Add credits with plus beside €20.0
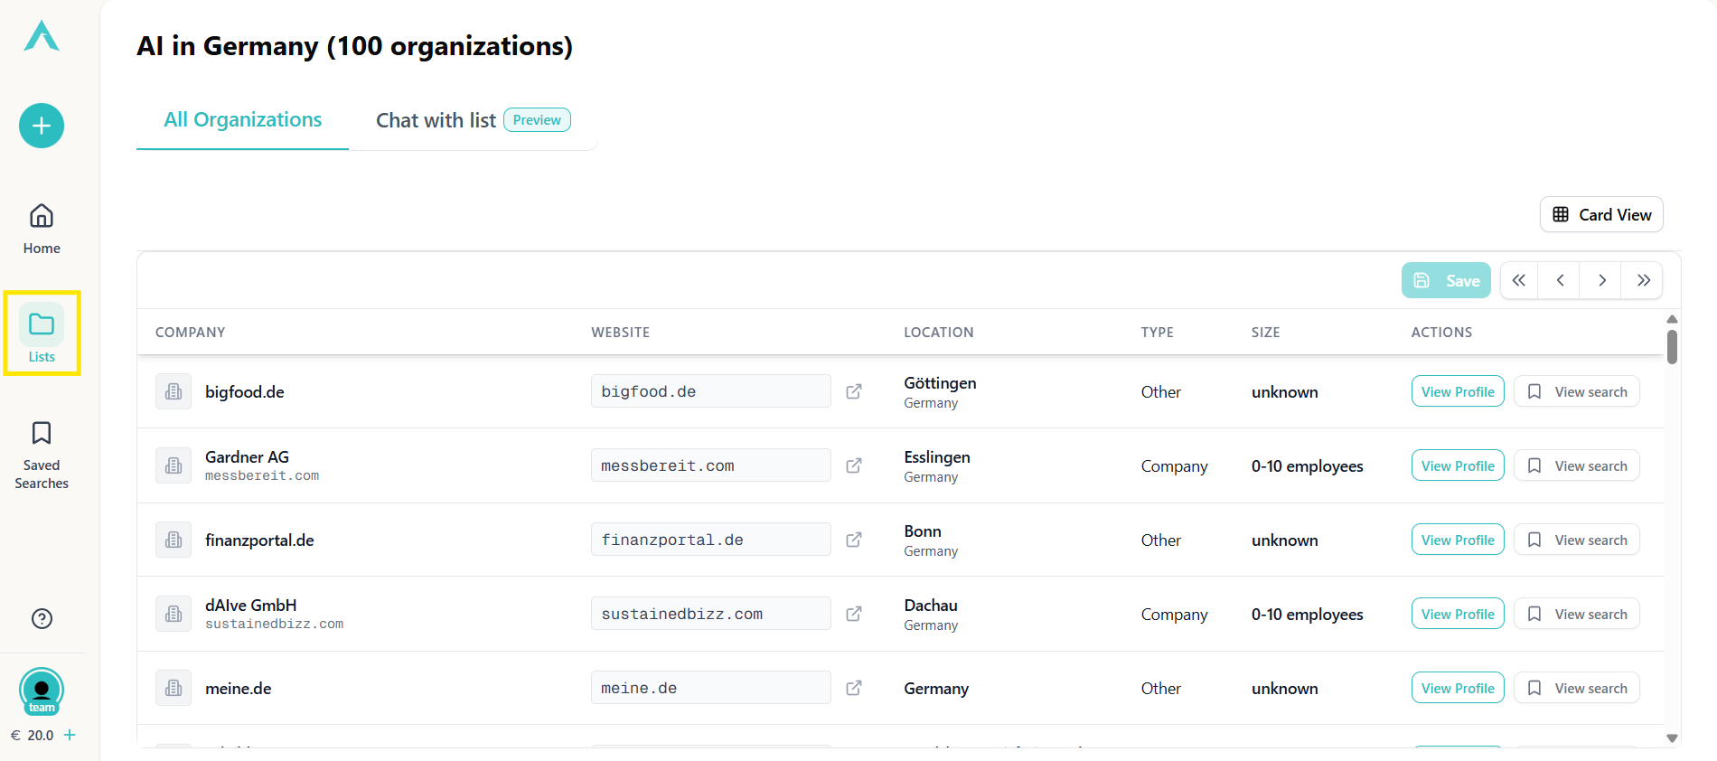 click(70, 735)
